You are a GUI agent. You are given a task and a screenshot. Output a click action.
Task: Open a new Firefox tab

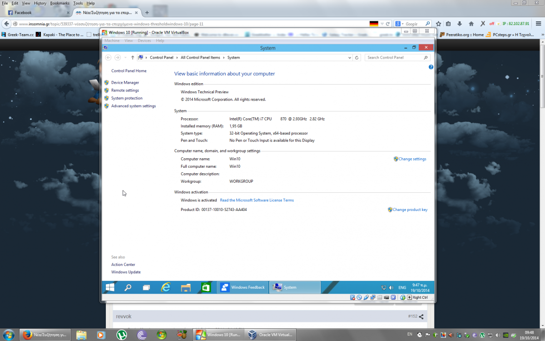pos(147,13)
